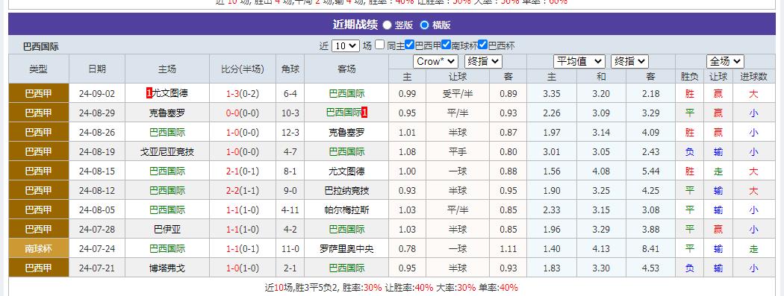Viewport: 784px width, 296px height.
Task: Click 尤文图德 home team on 24-09-02
Action: click(x=170, y=93)
